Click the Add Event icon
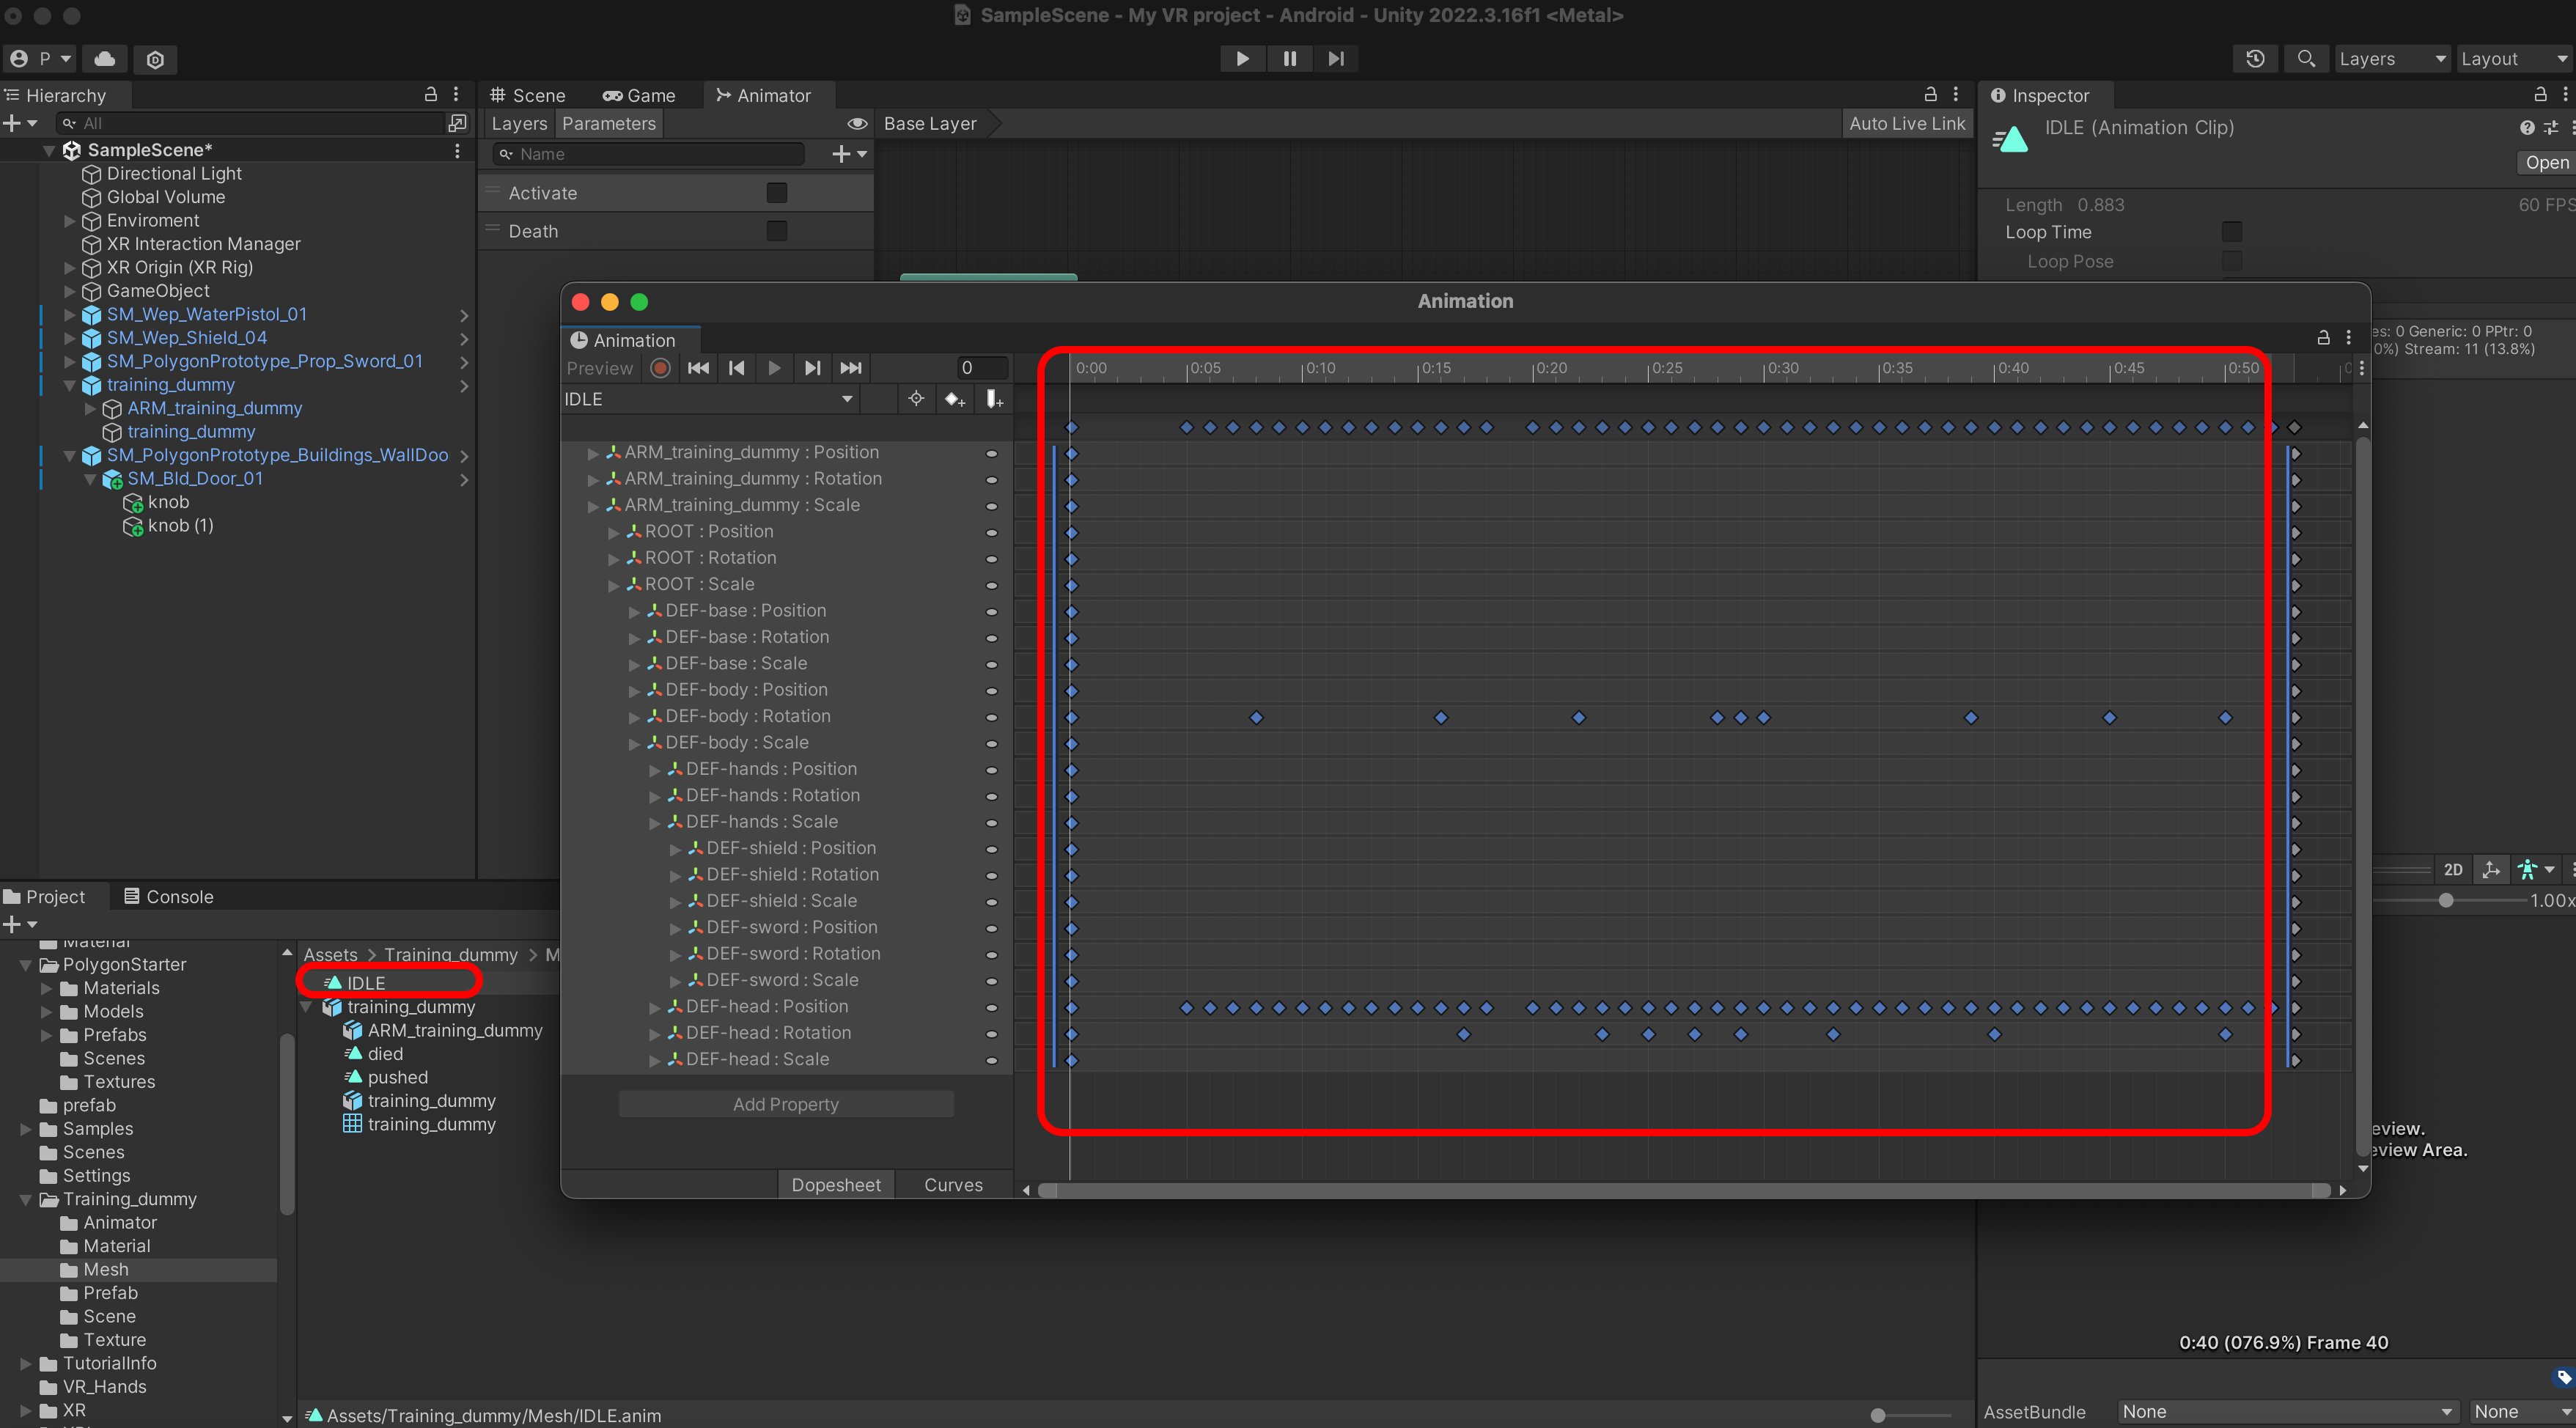 994,399
